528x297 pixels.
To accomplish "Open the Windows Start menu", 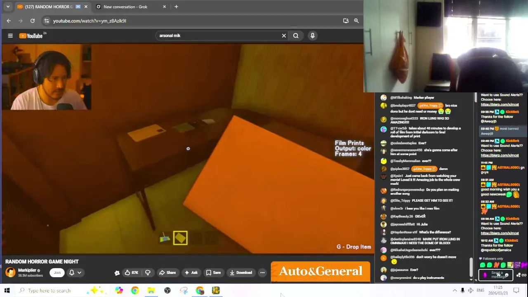I will tap(7, 290).
